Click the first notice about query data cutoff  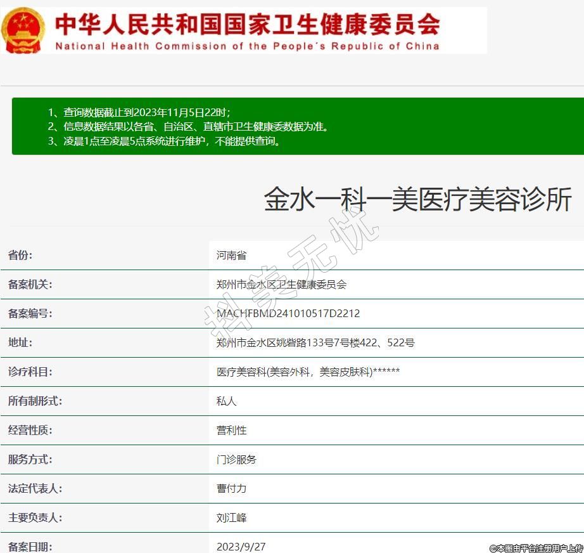tap(139, 112)
